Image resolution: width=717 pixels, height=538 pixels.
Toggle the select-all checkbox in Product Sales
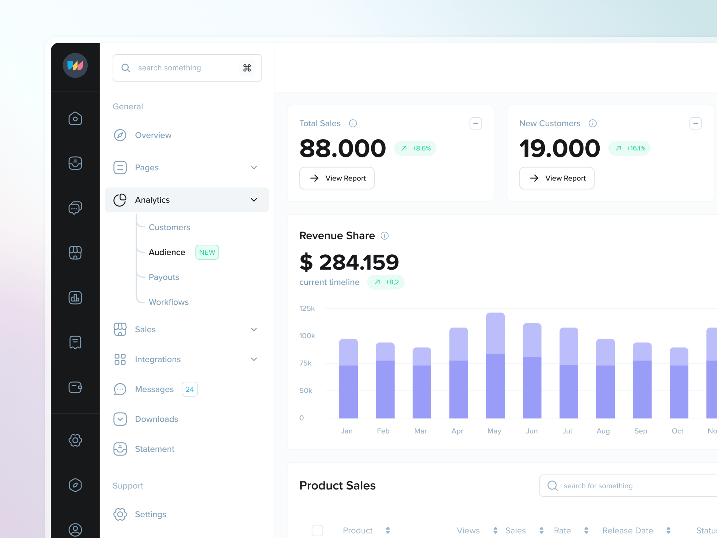317,530
